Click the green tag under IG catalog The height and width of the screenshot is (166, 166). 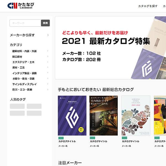click(x=61, y=138)
